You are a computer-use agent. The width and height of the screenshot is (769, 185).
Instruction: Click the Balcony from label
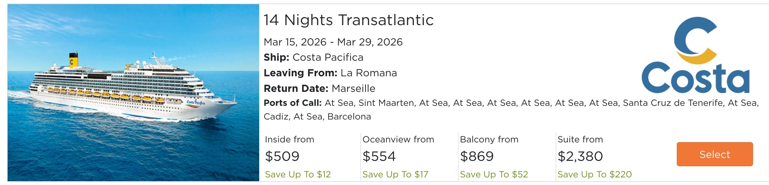[x=489, y=140]
